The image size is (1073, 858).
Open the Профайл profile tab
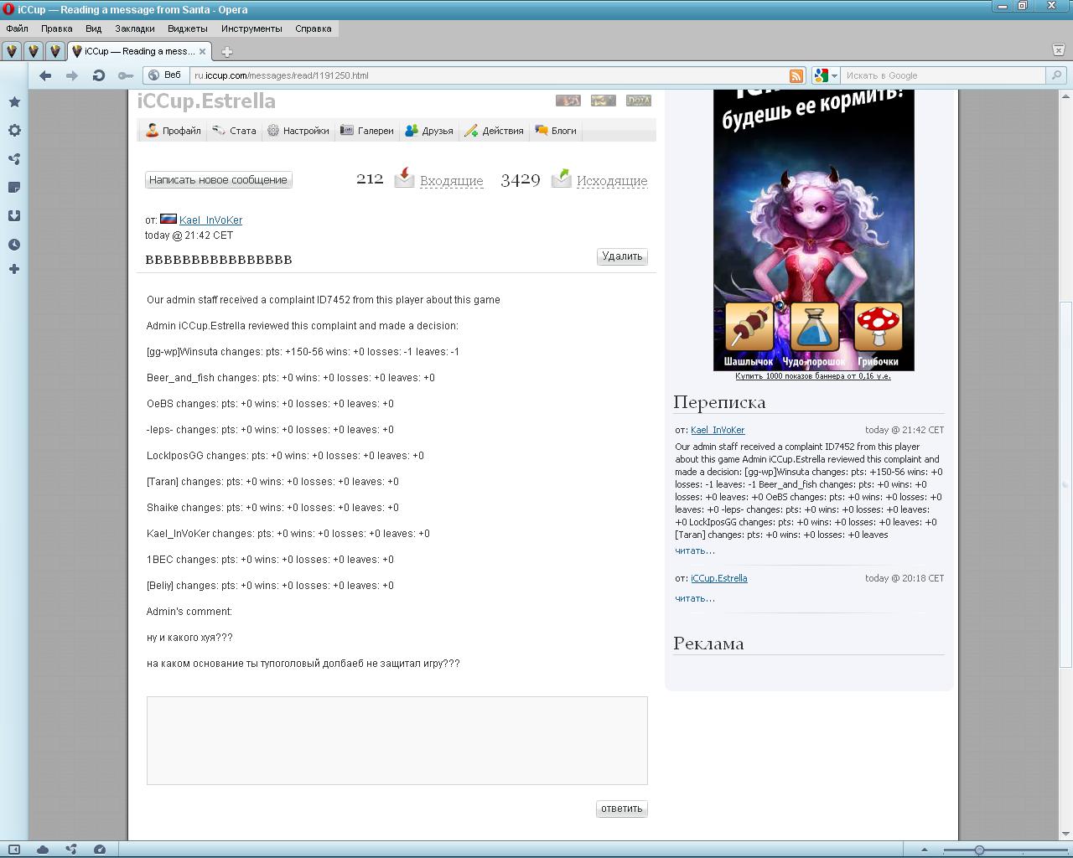click(x=173, y=131)
